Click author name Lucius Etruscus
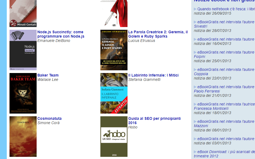This screenshot has height=159, width=255. tap(142, 41)
